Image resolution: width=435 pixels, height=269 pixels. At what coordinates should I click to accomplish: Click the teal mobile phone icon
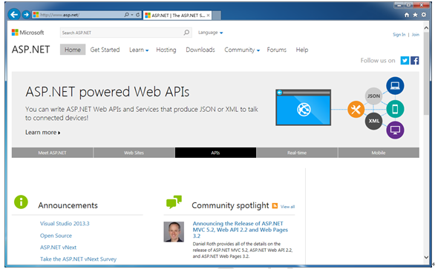[395, 109]
